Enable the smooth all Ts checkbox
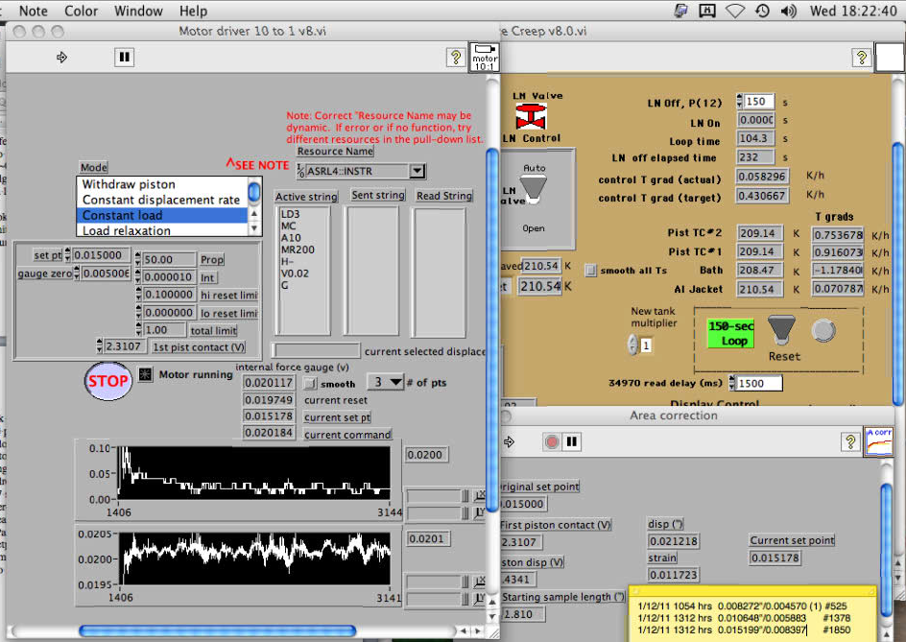The height and width of the screenshot is (642, 906). point(591,271)
